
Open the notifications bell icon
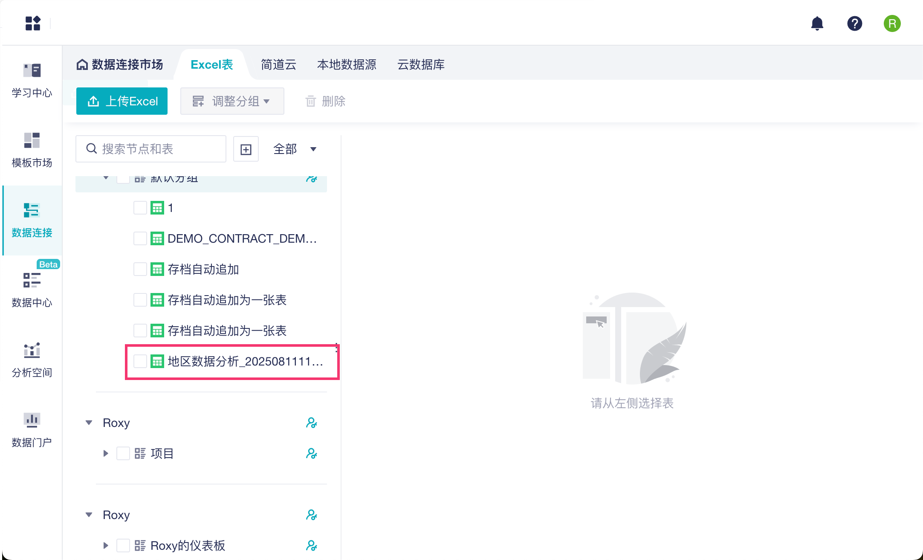[817, 23]
